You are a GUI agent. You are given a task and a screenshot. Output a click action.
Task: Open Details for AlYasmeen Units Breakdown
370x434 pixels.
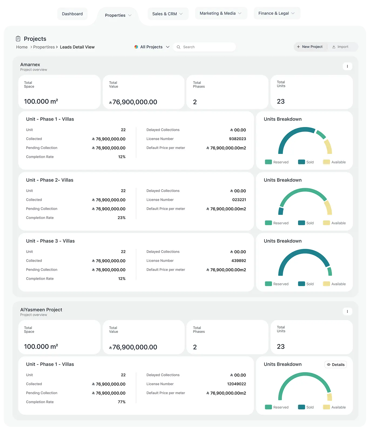click(x=336, y=365)
